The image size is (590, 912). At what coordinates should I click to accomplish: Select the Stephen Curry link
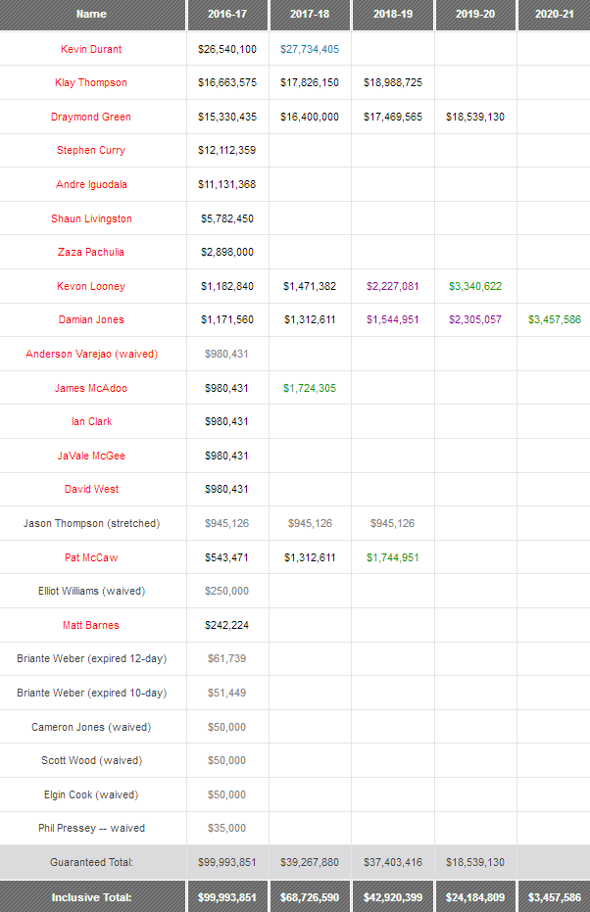click(91, 151)
